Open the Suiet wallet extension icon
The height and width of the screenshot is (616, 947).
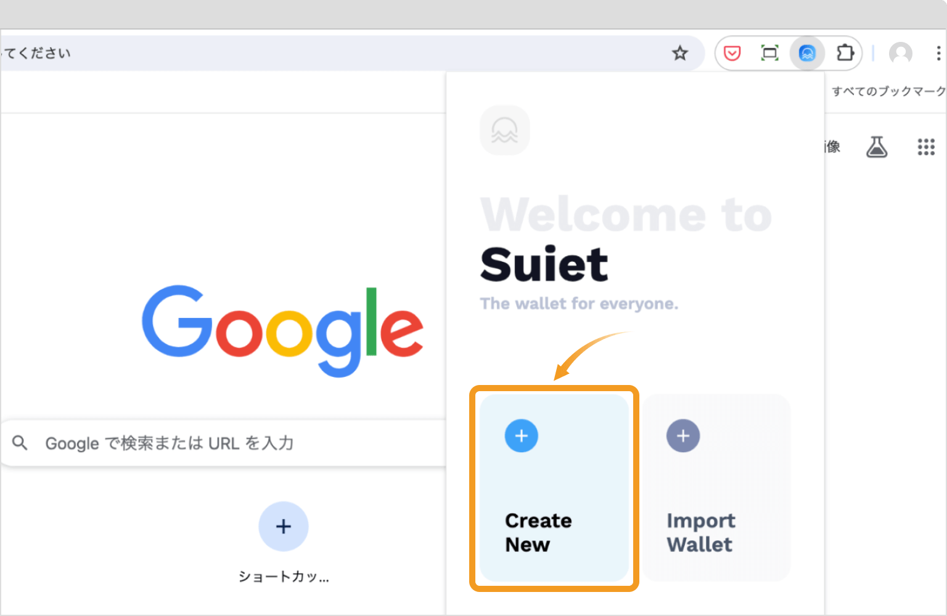coord(807,54)
